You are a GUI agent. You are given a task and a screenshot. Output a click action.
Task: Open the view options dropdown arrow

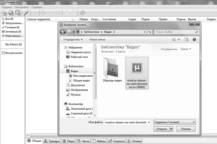[179, 40]
